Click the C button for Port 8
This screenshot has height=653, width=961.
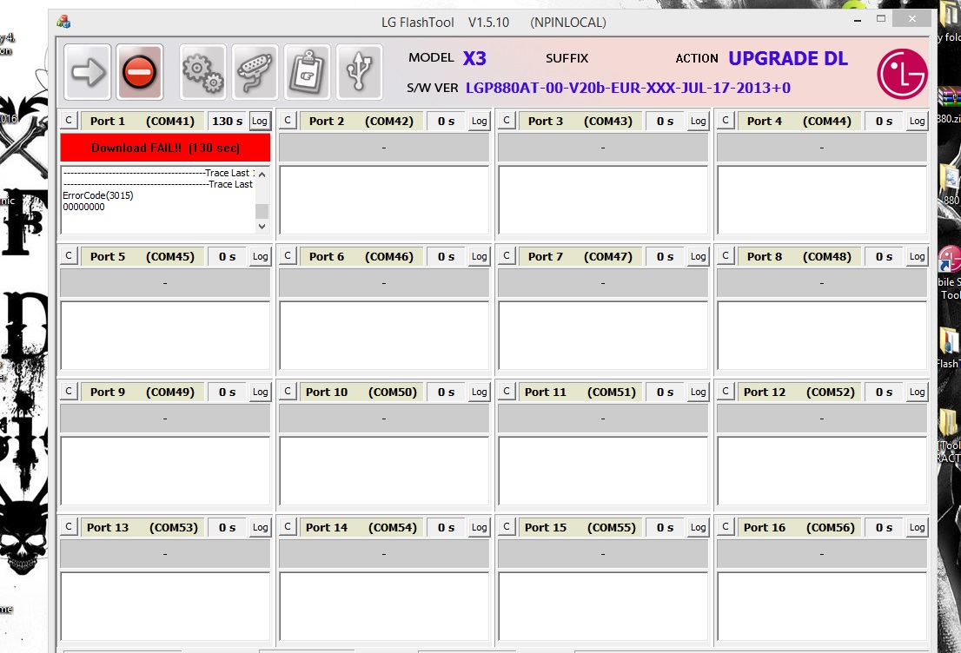(x=725, y=256)
